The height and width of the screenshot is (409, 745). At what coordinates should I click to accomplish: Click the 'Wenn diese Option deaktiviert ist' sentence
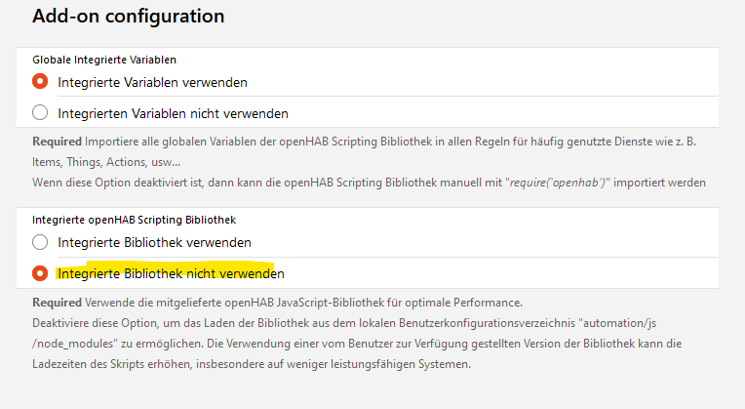pyautogui.click(x=137, y=183)
